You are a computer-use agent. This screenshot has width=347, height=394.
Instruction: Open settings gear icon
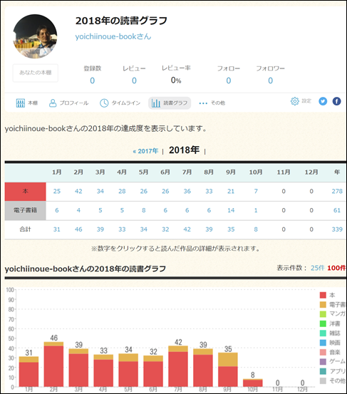point(295,101)
